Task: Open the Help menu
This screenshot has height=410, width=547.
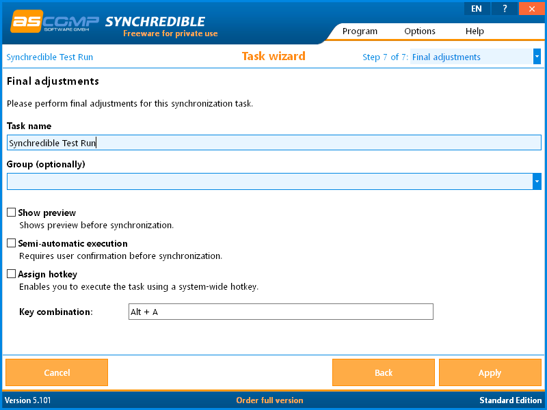Action: click(x=475, y=31)
